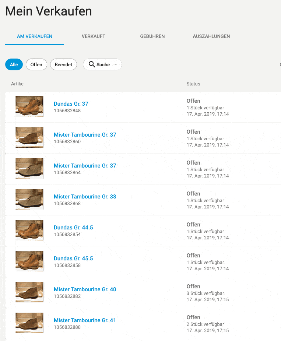
Task: Filter listings by Beendet
Action: pyautogui.click(x=63, y=64)
